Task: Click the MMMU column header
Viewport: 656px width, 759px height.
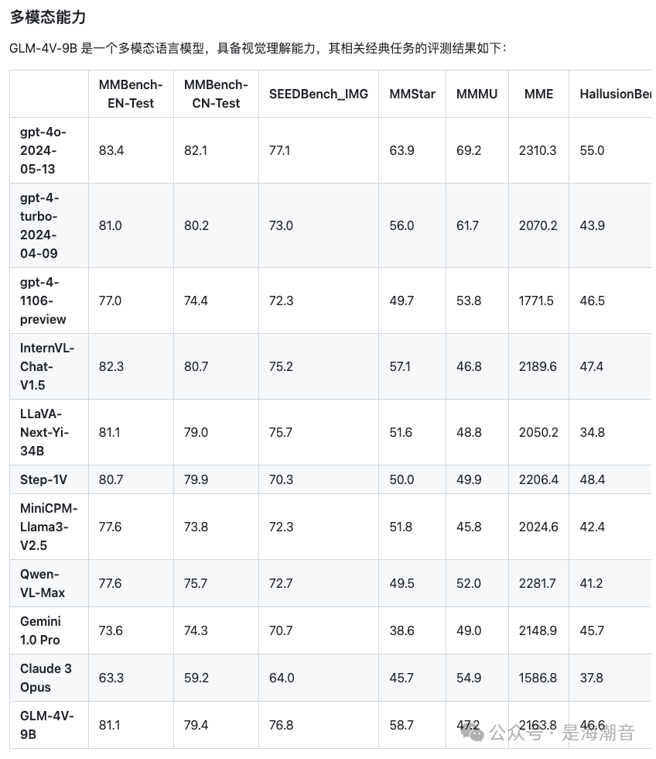Action: [477, 94]
